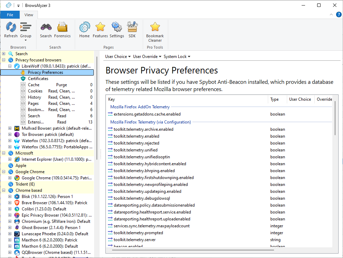Viewport: 343px width, 258px height.
Task: Open the System Lock dropdown
Action: 177,57
